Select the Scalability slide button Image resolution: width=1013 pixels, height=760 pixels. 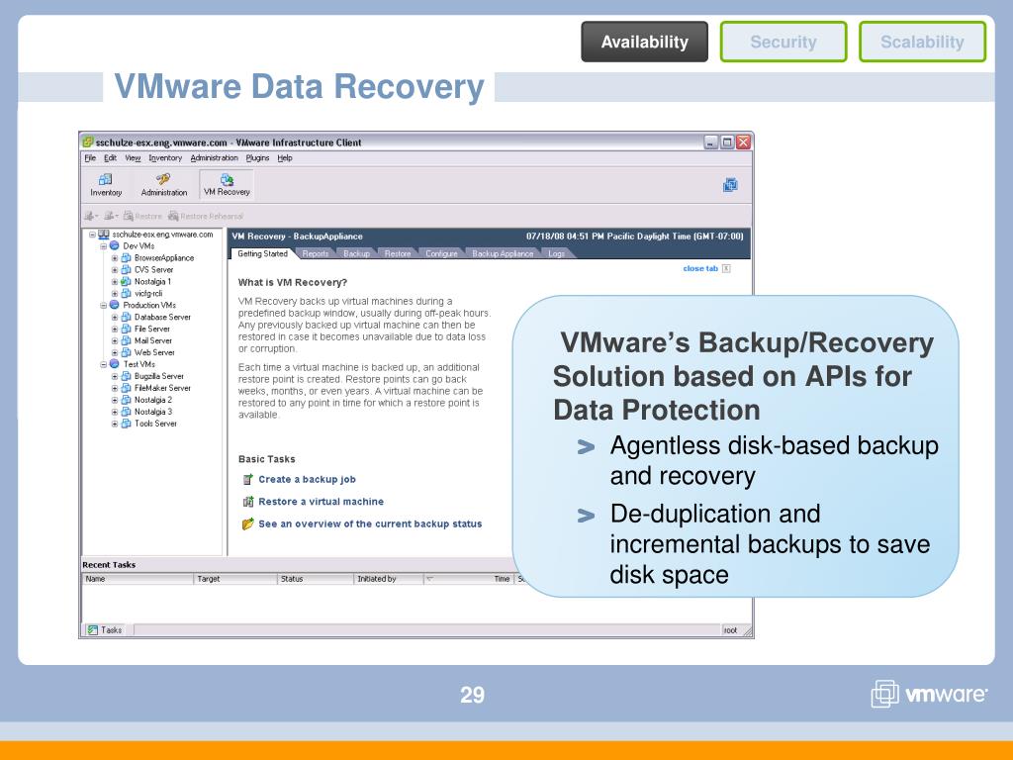(x=922, y=42)
